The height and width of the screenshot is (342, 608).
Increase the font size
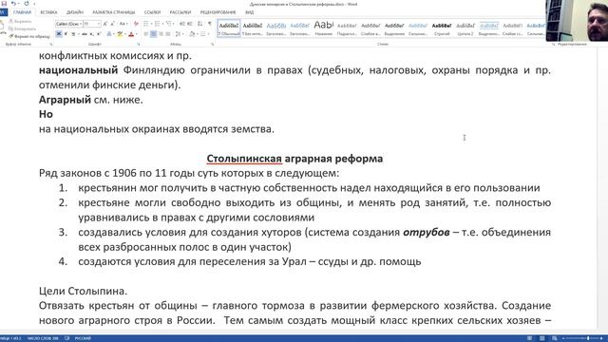point(105,24)
